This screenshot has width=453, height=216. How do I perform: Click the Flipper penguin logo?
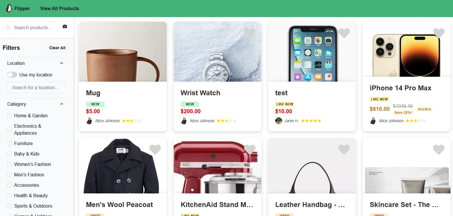click(9, 8)
